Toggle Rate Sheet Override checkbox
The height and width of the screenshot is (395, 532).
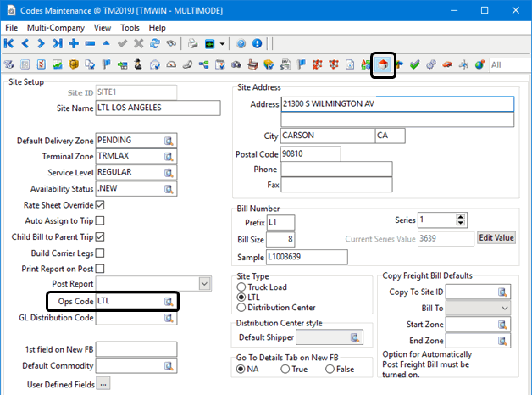pyautogui.click(x=100, y=205)
